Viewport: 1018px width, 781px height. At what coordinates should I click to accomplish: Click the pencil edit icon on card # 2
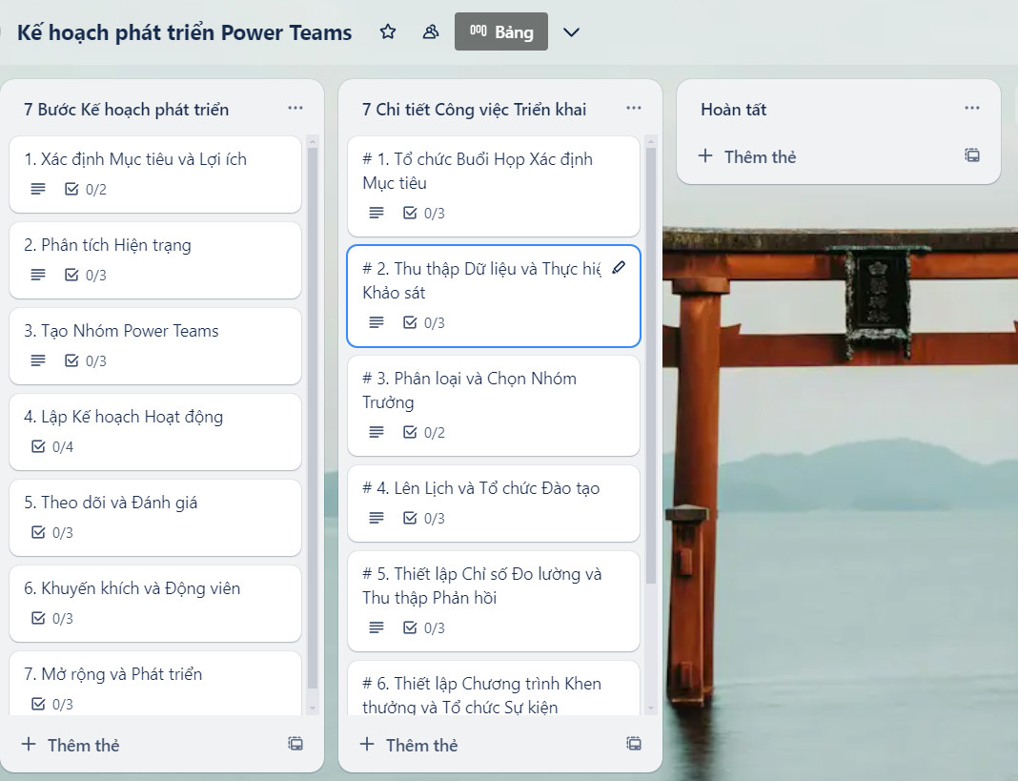pos(619,268)
